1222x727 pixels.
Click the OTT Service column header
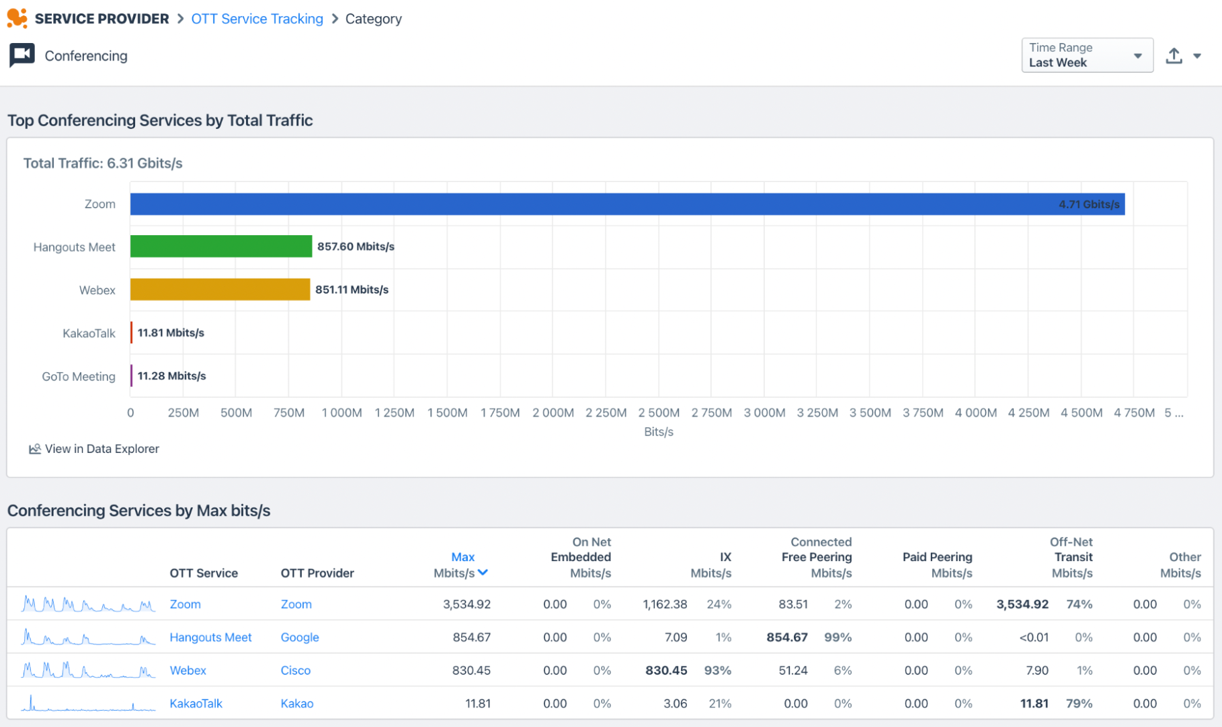pyautogui.click(x=204, y=573)
